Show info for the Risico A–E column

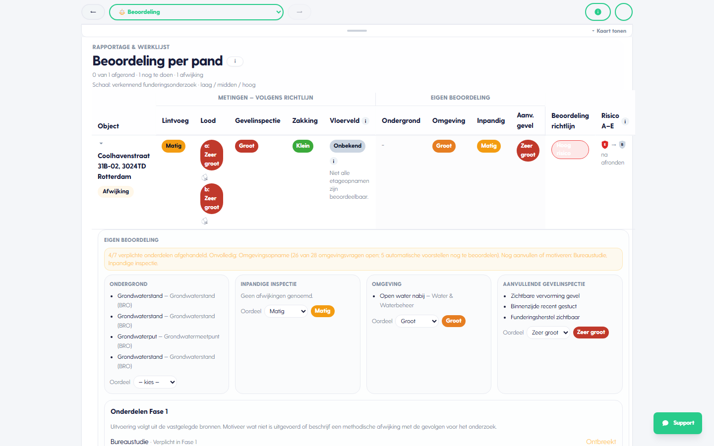click(x=625, y=121)
